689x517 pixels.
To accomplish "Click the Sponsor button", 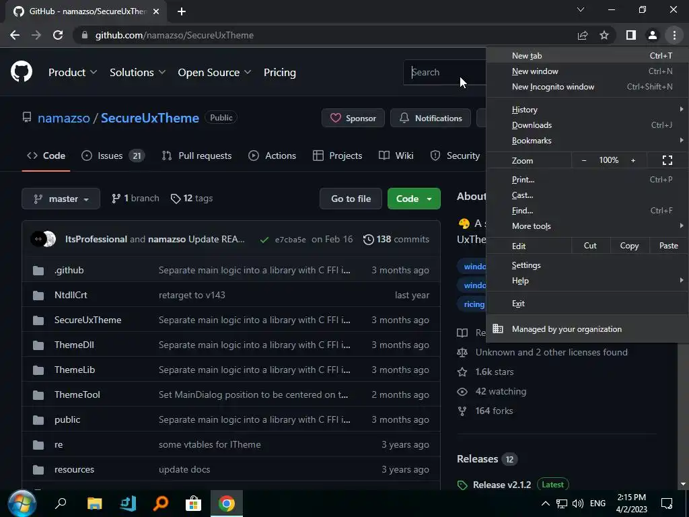I will pyautogui.click(x=353, y=118).
